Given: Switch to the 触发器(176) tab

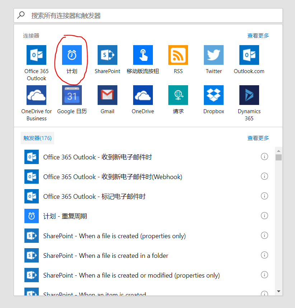Looking at the screenshot, I should 38,138.
